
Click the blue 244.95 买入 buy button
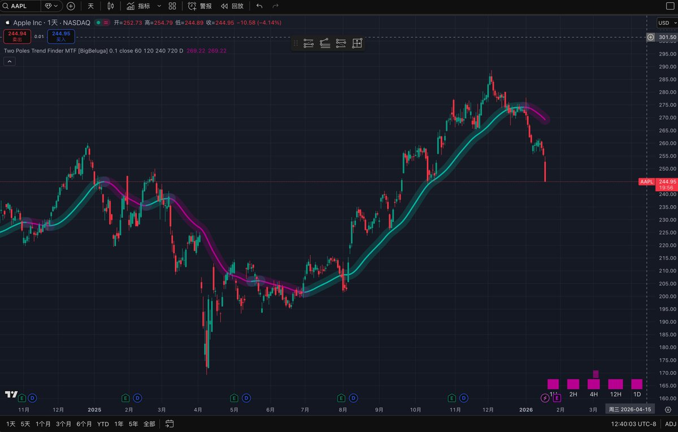(61, 36)
